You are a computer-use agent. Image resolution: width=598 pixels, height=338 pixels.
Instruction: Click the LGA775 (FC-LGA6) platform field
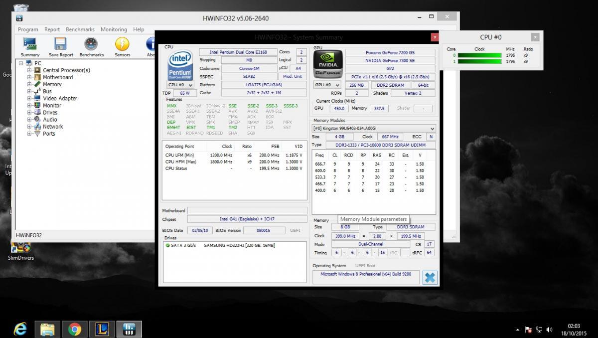pos(264,85)
